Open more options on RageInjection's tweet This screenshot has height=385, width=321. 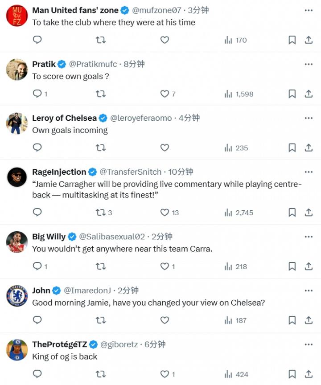pos(309,172)
